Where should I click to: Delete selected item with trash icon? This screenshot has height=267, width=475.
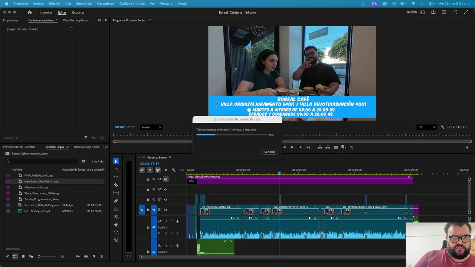click(x=102, y=256)
